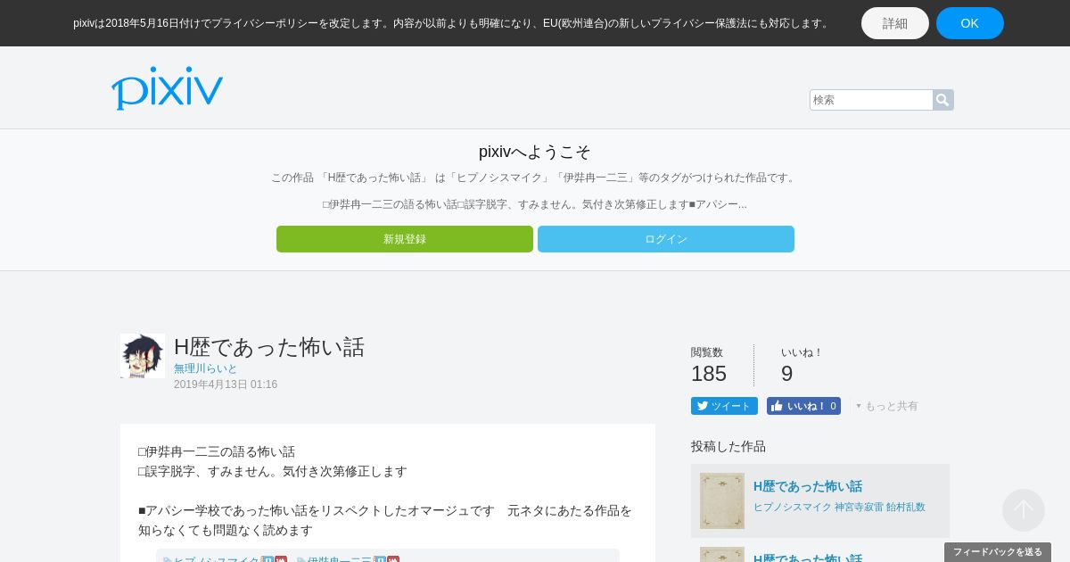The height and width of the screenshot is (562, 1070).
Task: Click the 飴村乱数 tag in sidebar
Action: point(906,507)
